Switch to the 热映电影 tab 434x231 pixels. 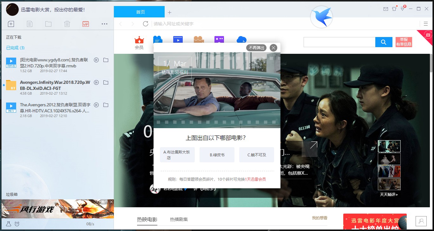point(147,219)
